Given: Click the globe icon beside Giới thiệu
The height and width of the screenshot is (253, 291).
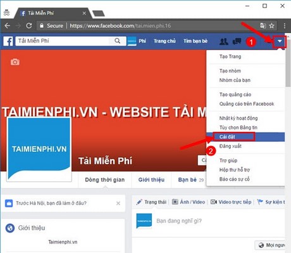Looking at the screenshot, I should (10, 228).
